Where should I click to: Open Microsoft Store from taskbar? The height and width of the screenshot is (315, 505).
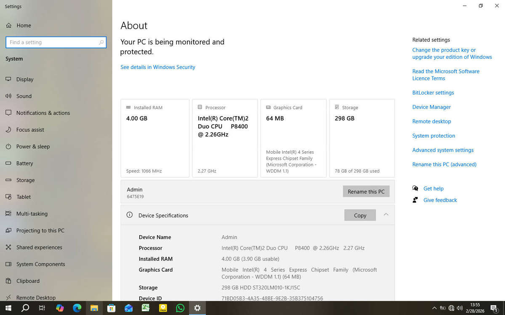[x=111, y=308]
